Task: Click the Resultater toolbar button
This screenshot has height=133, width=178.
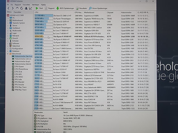Action: click(x=81, y=8)
